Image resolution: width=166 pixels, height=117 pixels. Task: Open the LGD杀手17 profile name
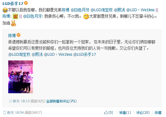[13, 4]
